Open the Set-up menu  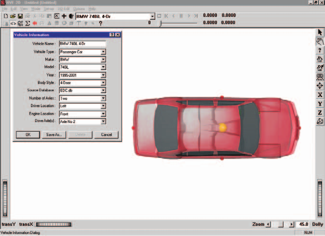click(49, 9)
